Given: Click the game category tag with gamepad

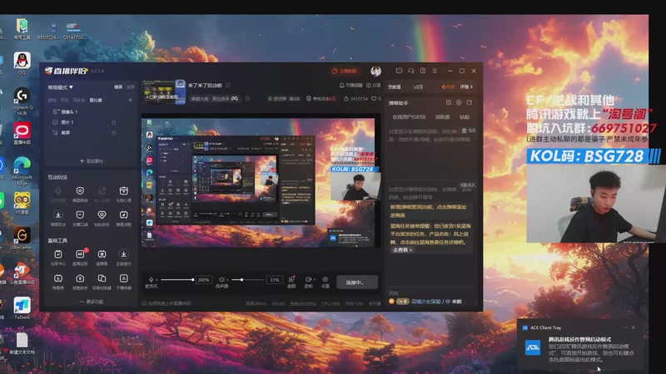Looking at the screenshot, I should point(215,99).
